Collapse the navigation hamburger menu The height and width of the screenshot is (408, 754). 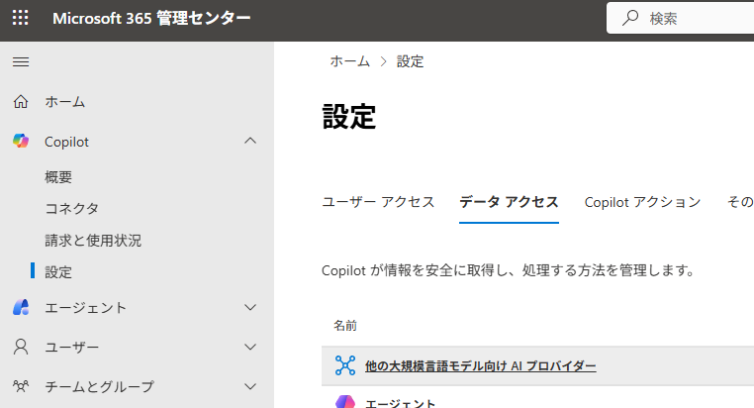(x=20, y=62)
